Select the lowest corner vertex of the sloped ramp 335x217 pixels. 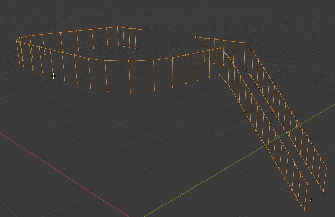(304, 210)
